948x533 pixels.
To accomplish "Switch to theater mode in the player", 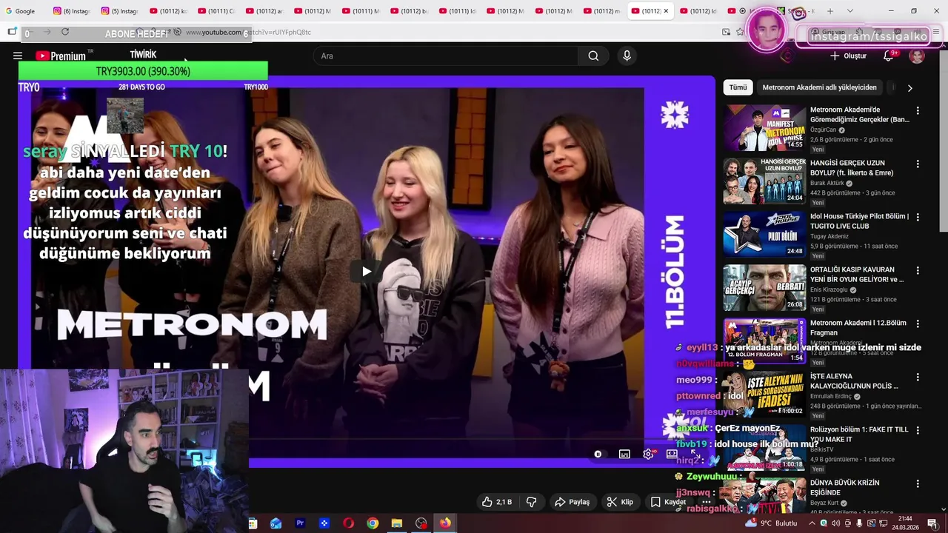I will pos(672,454).
